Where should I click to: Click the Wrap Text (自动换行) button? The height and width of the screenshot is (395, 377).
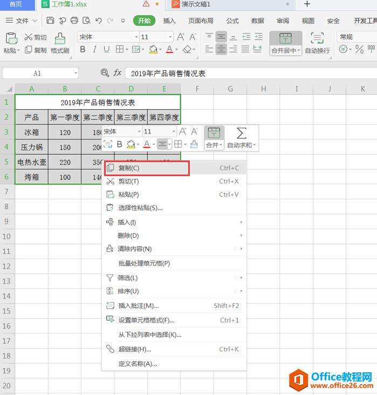pyautogui.click(x=317, y=43)
